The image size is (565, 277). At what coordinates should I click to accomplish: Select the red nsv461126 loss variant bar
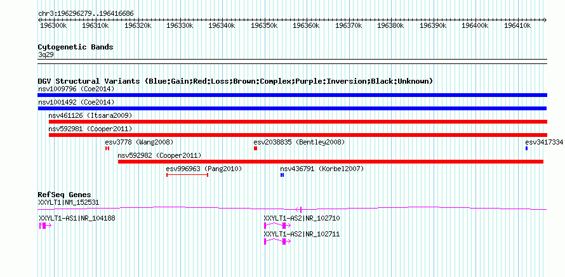[x=298, y=122]
